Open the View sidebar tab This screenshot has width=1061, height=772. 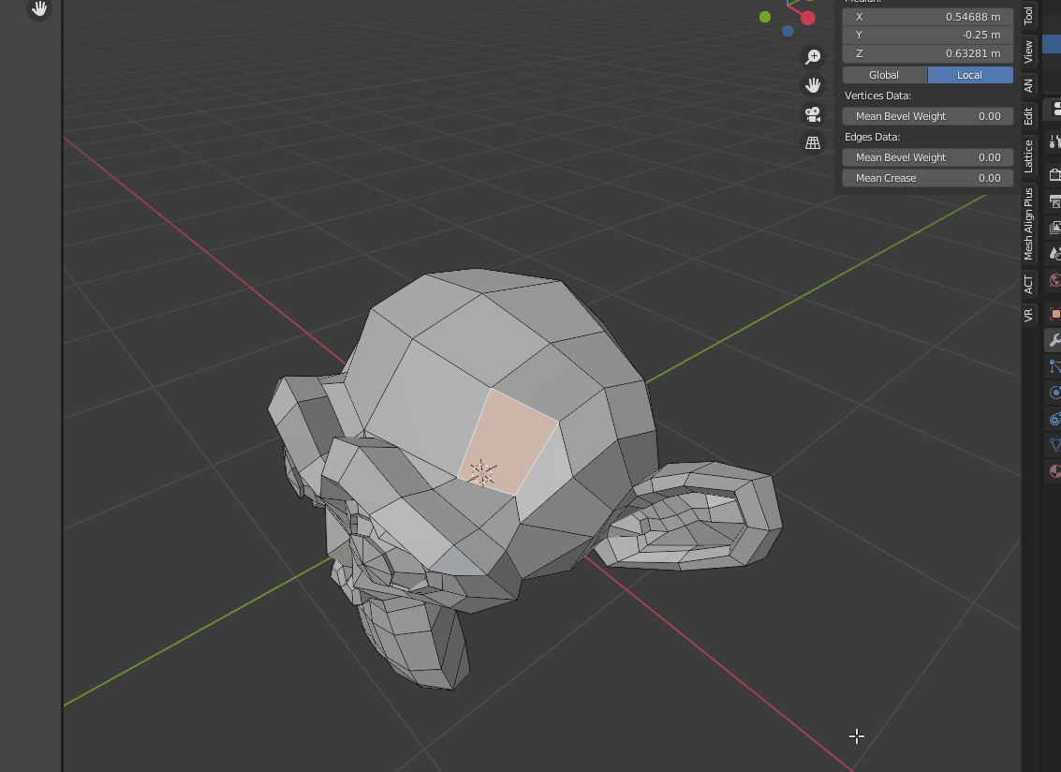pyautogui.click(x=1028, y=53)
